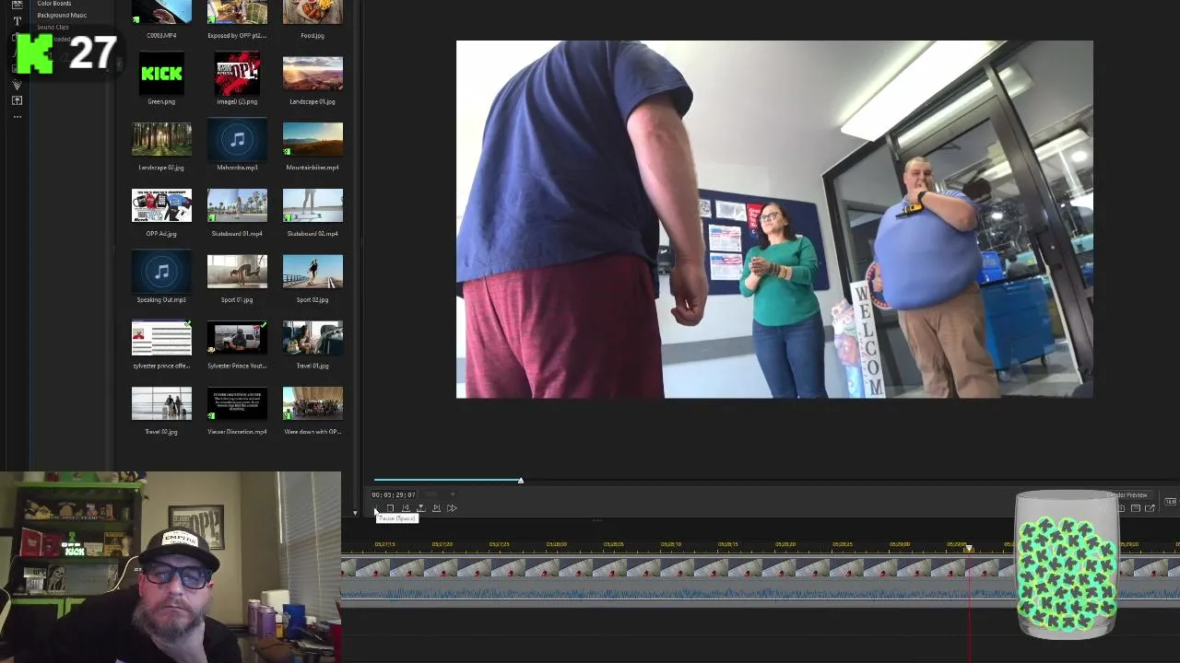Click the 05;28;00 mark on the timeline ruler
The image size is (1180, 663).
pos(556,544)
